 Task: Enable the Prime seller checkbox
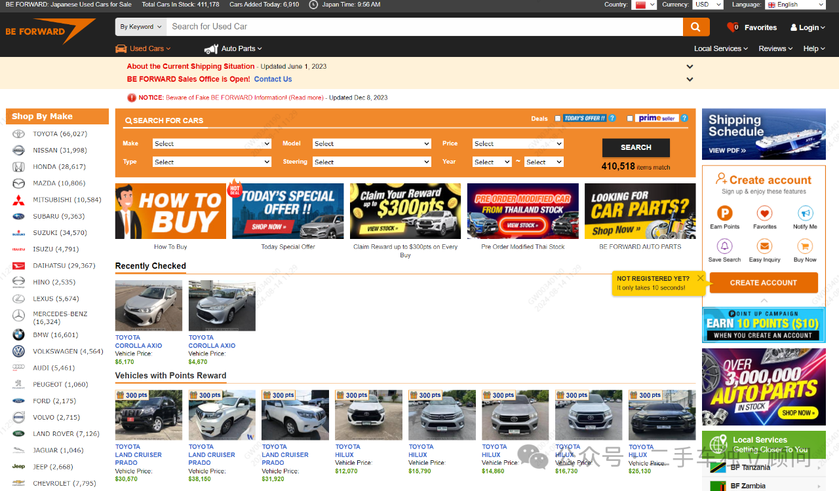pos(630,118)
